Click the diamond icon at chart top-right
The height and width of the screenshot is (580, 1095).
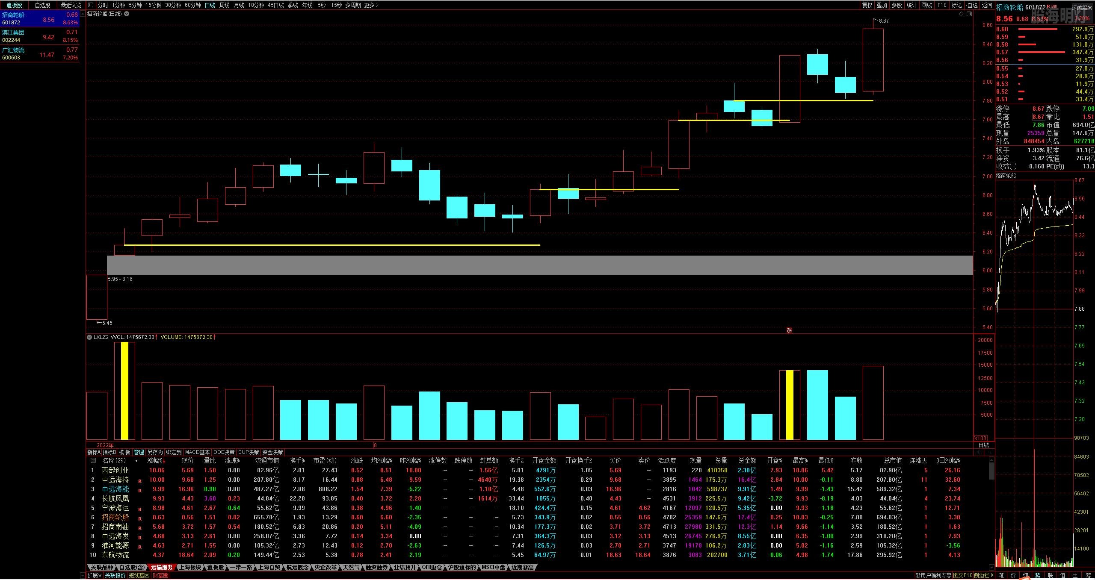(x=961, y=14)
